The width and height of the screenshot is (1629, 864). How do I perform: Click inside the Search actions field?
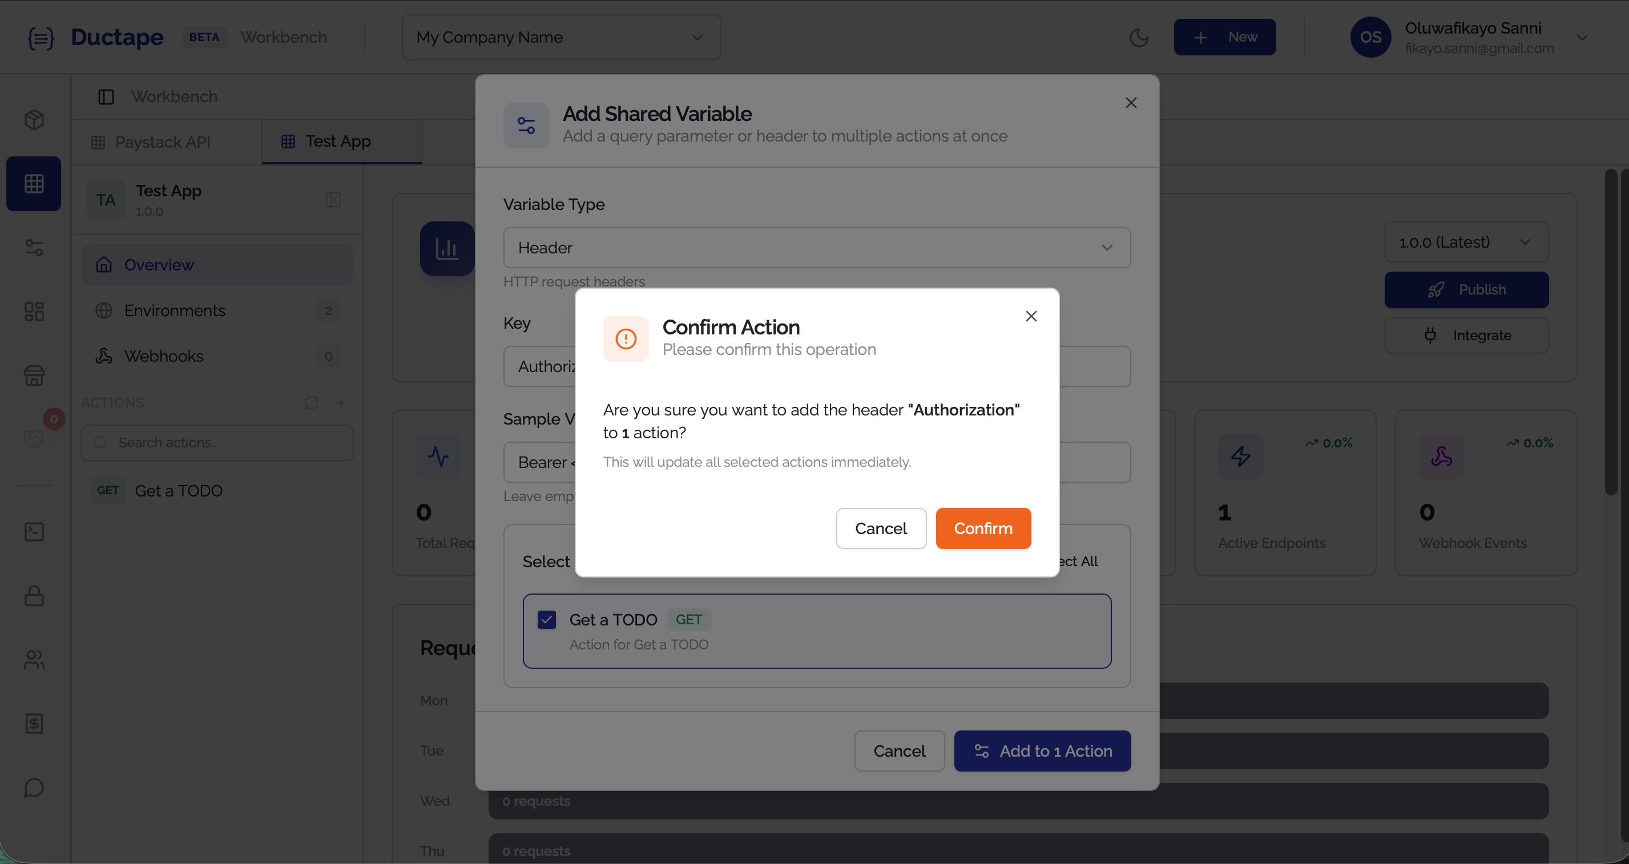[217, 442]
